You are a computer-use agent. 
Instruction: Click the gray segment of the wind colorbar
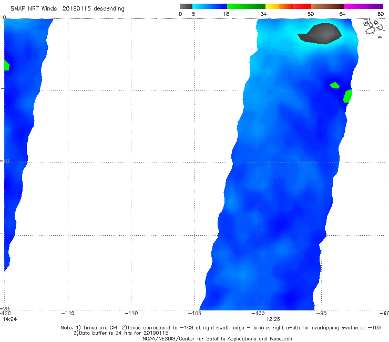coord(186,6)
